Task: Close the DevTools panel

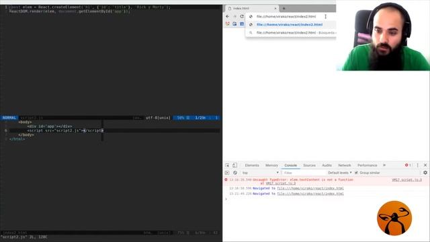Action: 425,165
